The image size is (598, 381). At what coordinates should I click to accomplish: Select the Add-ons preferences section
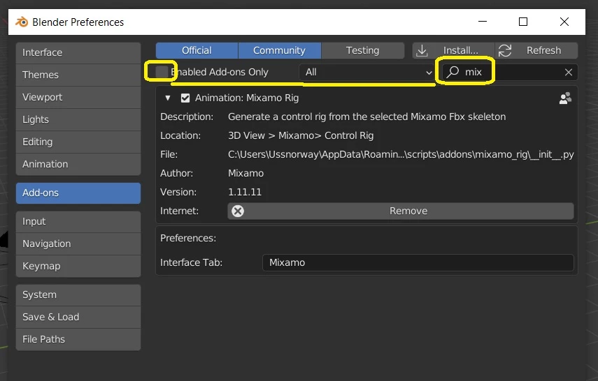78,193
